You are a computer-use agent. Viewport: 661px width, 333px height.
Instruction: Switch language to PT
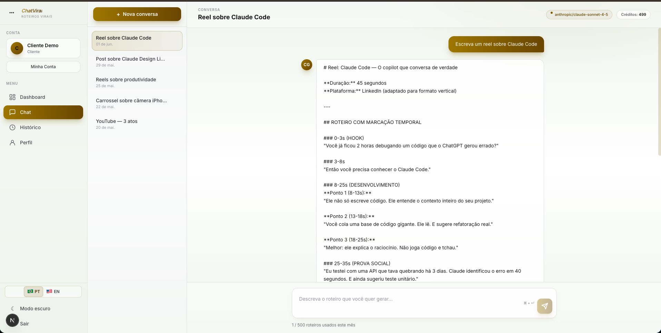click(x=33, y=291)
